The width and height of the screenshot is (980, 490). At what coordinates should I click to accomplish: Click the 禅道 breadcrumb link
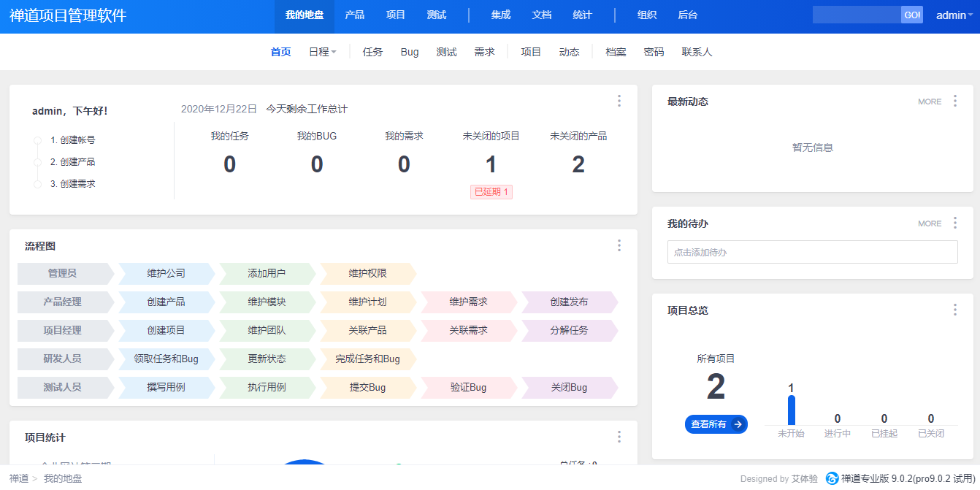[19, 478]
